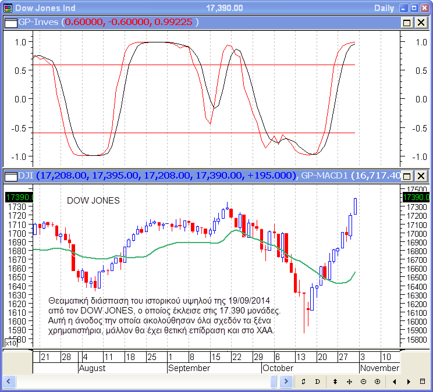Open the DJI pane control menu icon
Image resolution: width=433 pixels, height=392 pixels.
click(10, 176)
